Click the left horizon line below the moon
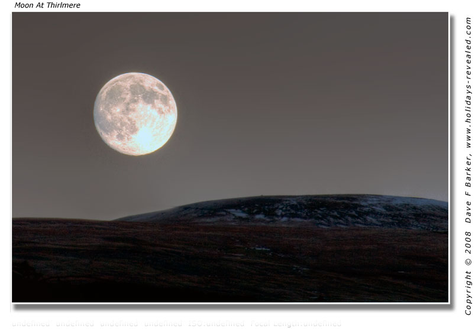Screen dimensions: 475x329 [x=59, y=218]
